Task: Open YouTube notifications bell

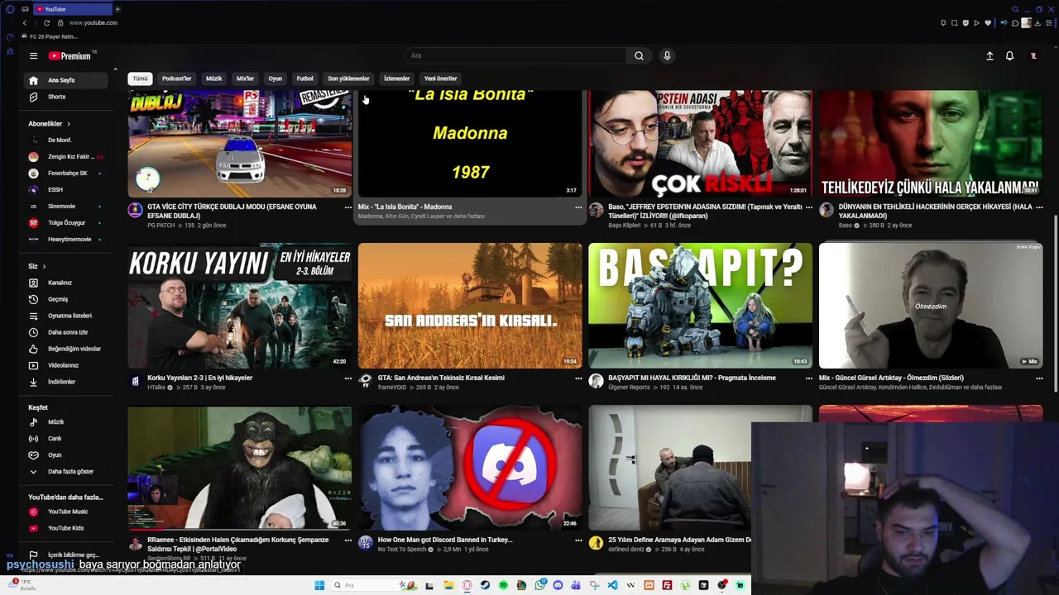Action: 1009,56
